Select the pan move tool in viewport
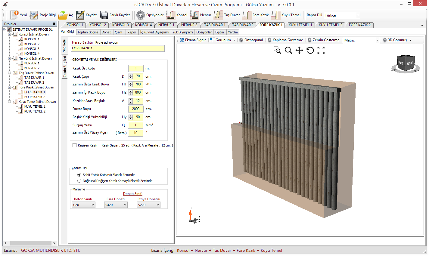The height and width of the screenshot is (256, 429). point(299,50)
